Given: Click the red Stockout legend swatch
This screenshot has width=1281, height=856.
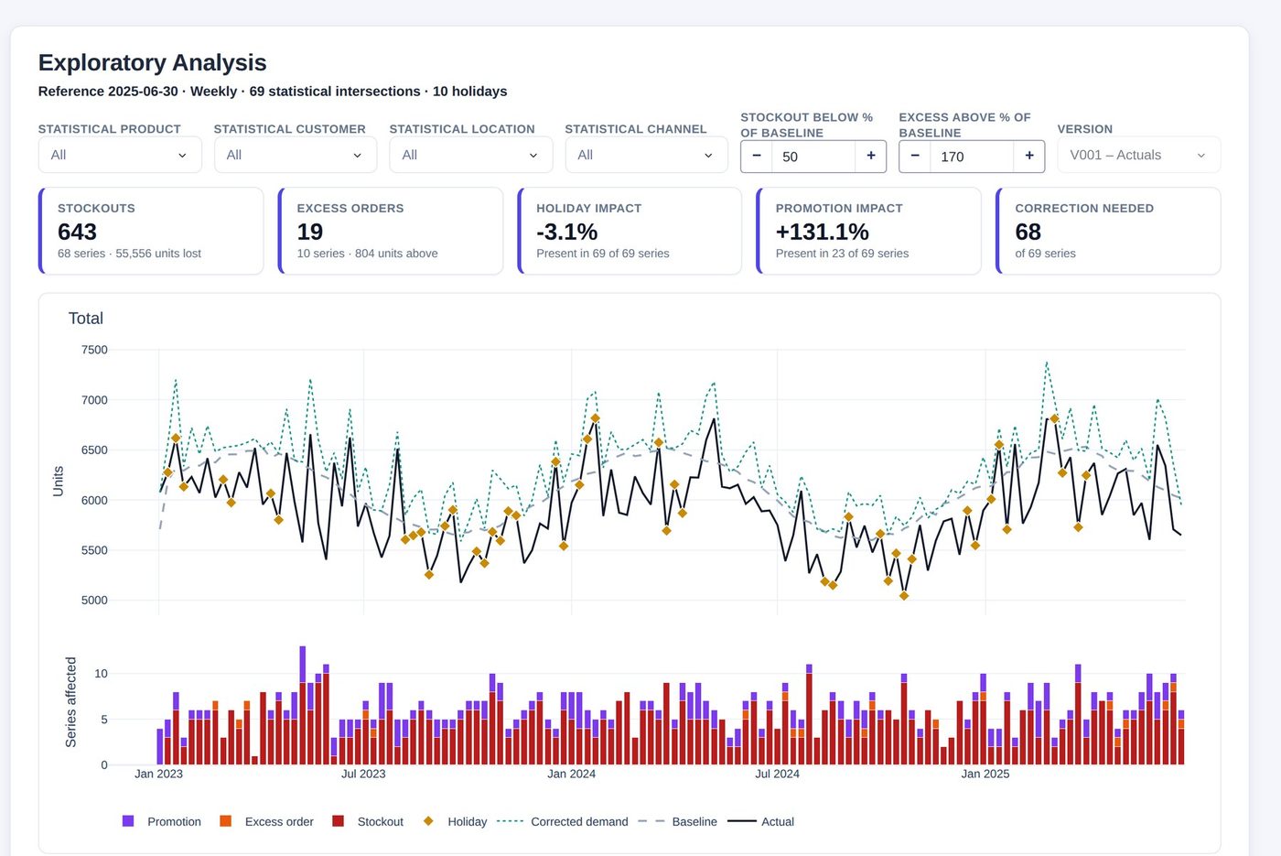Looking at the screenshot, I should coord(338,821).
